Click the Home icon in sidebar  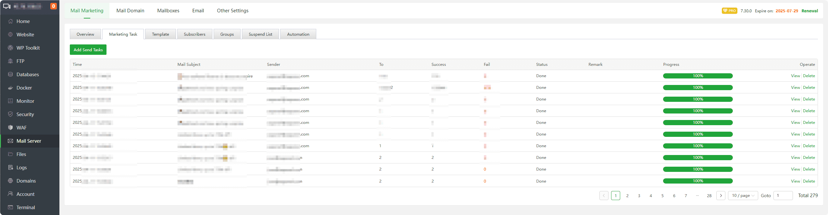(x=10, y=21)
